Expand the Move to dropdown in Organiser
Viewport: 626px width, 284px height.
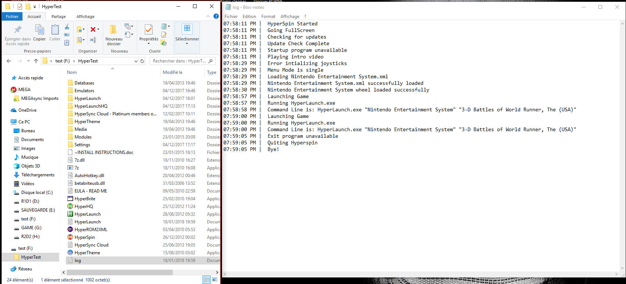84,29
